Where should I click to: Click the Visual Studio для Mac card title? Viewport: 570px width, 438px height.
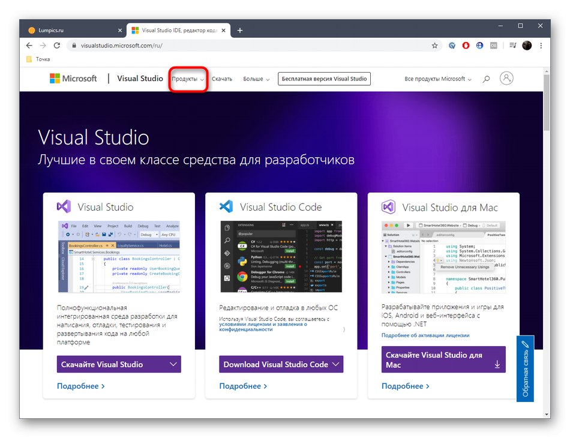[x=450, y=208]
